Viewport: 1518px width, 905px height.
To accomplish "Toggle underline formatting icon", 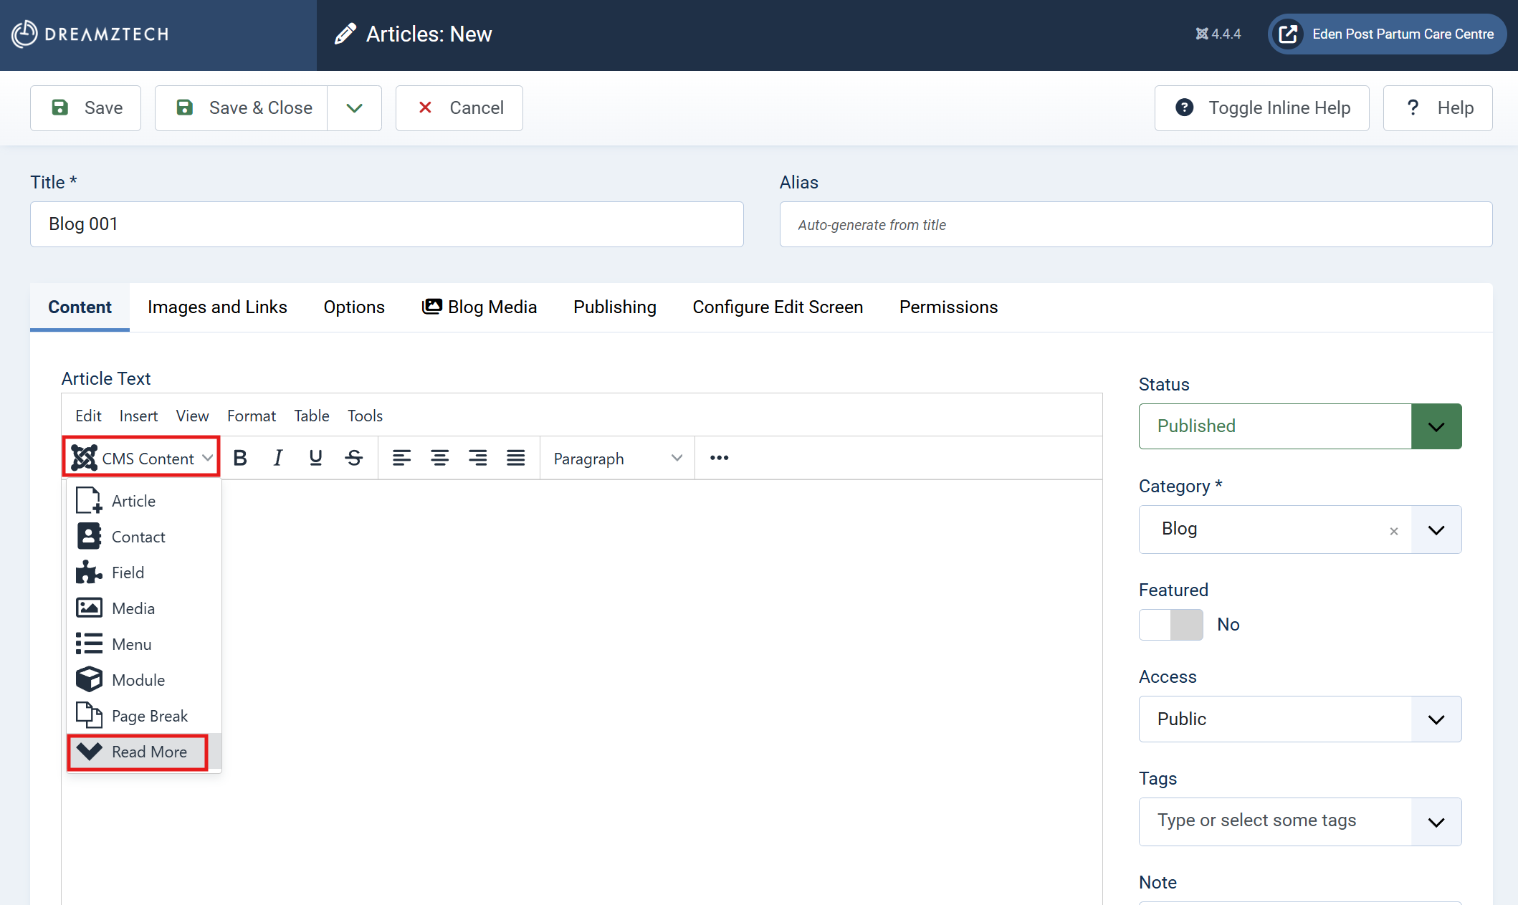I will coord(315,458).
